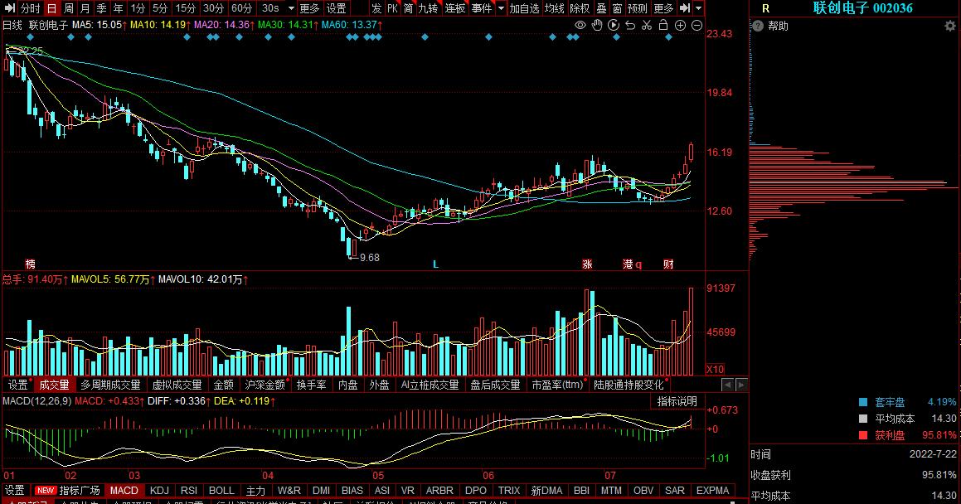Click the right-end panel collapse arrow icon

686,8
